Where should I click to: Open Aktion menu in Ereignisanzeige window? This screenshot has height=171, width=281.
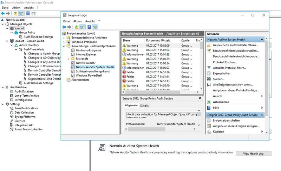click(77, 21)
